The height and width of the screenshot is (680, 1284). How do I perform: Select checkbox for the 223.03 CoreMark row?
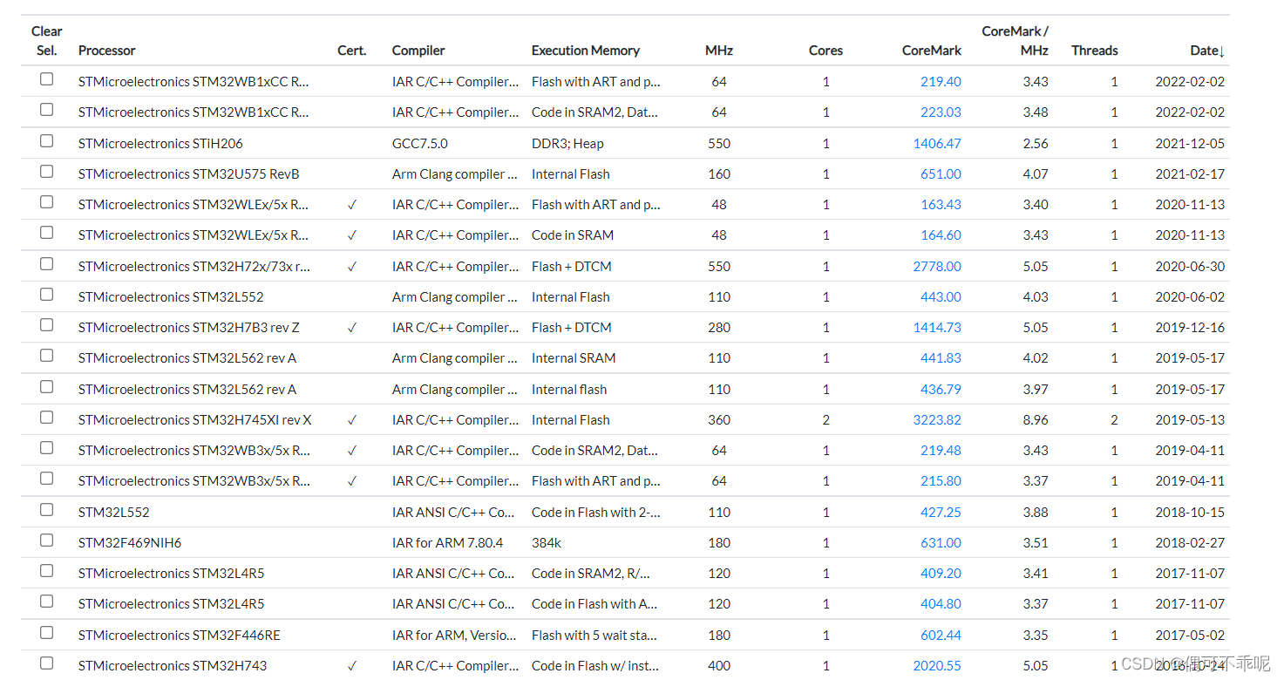[47, 110]
